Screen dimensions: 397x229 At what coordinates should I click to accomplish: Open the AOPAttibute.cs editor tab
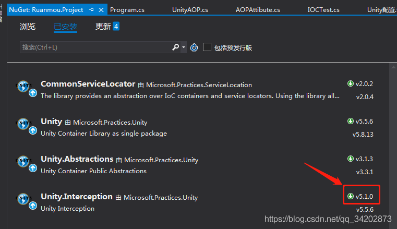tap(258, 10)
